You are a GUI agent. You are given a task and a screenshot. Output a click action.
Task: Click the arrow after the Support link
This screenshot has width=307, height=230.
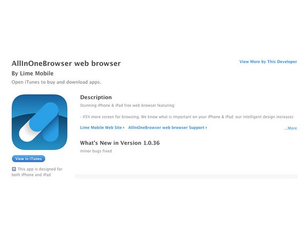tap(206, 128)
